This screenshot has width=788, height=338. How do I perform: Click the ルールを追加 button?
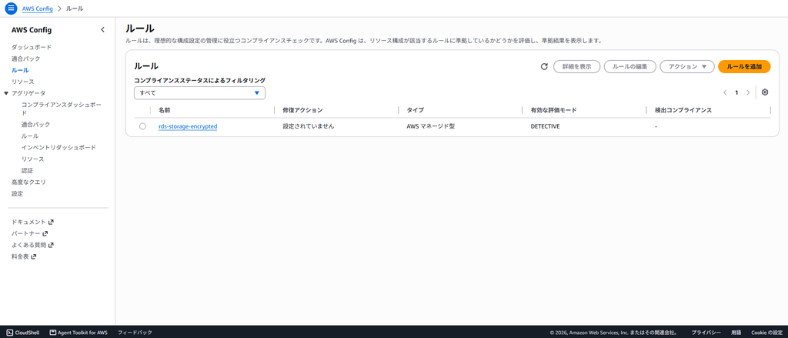[744, 66]
